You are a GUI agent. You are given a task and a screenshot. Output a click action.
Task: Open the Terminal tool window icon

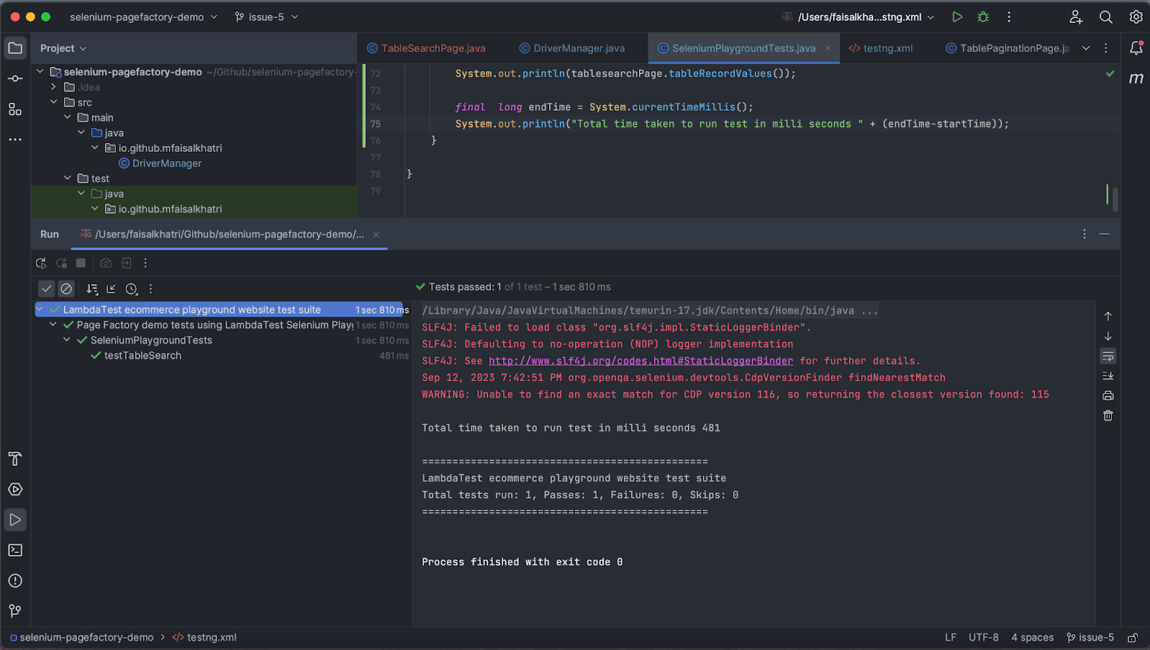click(x=15, y=549)
